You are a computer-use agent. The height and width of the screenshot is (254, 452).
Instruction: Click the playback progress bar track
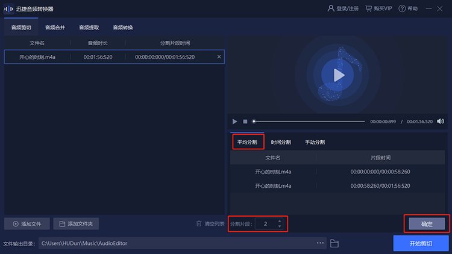coord(309,122)
